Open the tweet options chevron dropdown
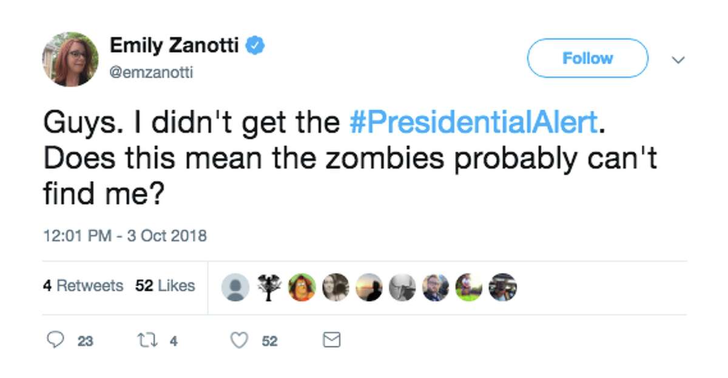 click(x=678, y=60)
